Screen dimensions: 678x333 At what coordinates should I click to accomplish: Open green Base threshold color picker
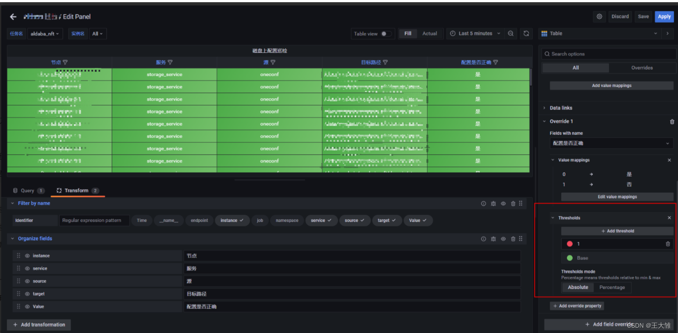[570, 258]
